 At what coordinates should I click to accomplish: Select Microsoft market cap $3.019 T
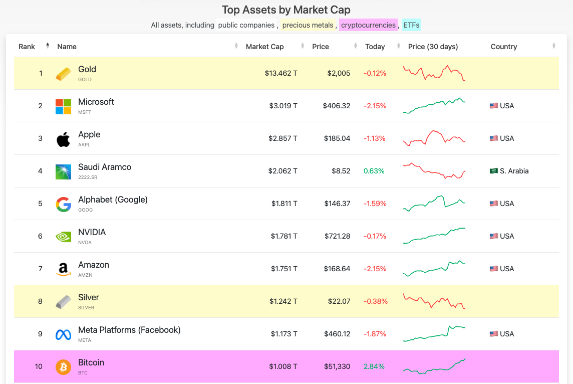pos(283,106)
